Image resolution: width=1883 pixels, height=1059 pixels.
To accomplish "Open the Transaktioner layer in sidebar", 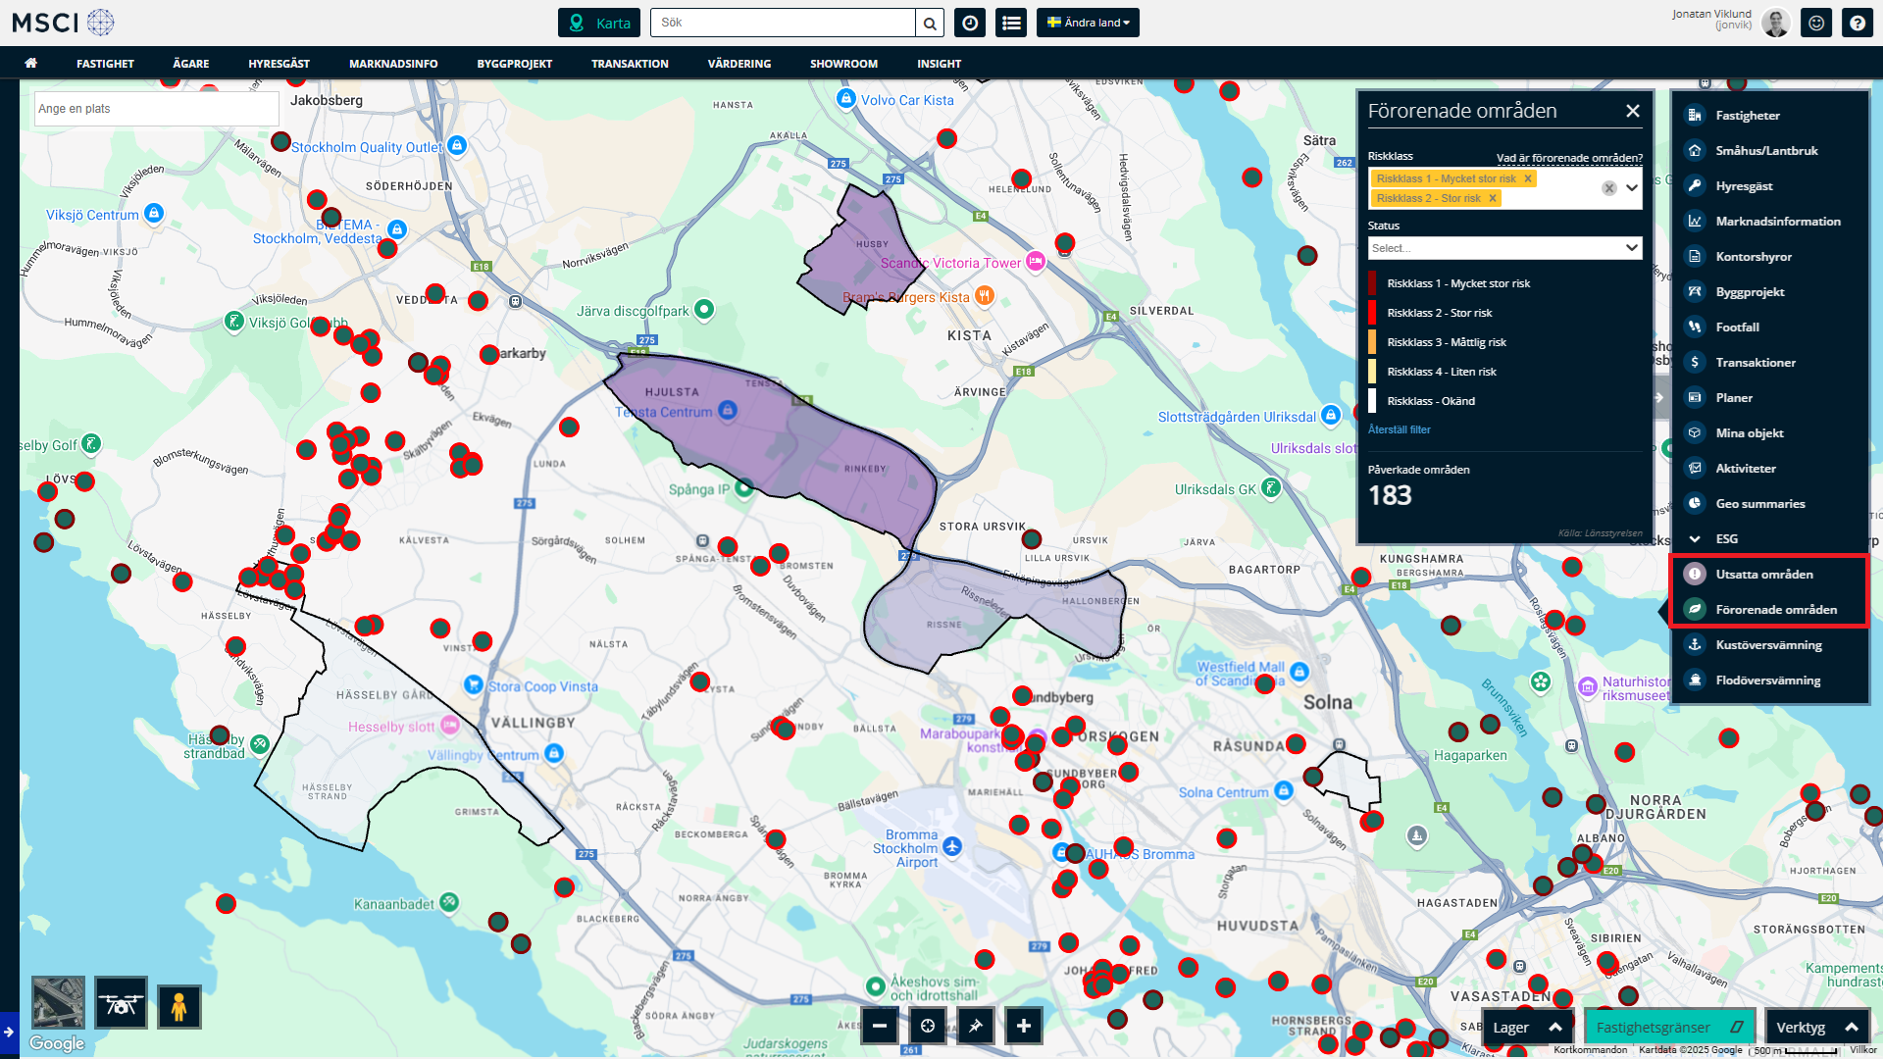I will 1755,362.
